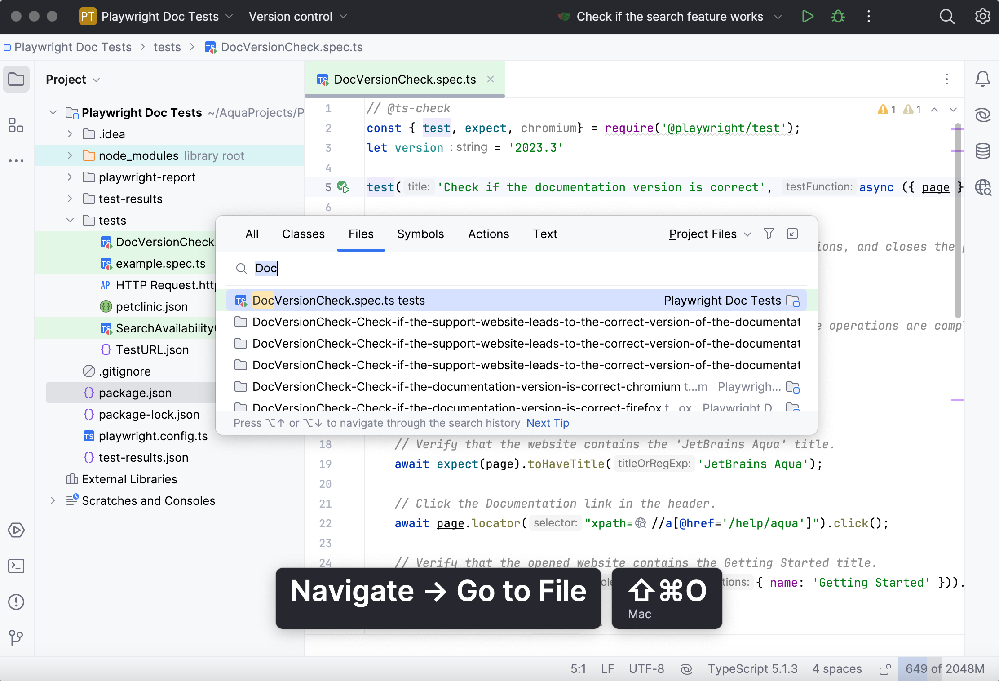Open the Structure tool window icon
Viewport: 999px width, 681px height.
point(16,125)
